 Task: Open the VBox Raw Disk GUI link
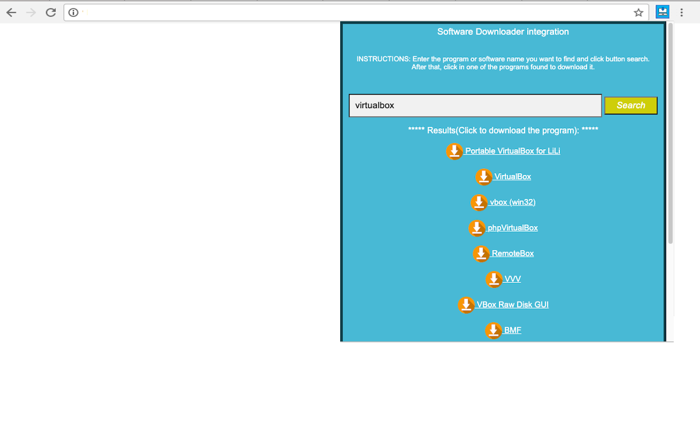(512, 305)
